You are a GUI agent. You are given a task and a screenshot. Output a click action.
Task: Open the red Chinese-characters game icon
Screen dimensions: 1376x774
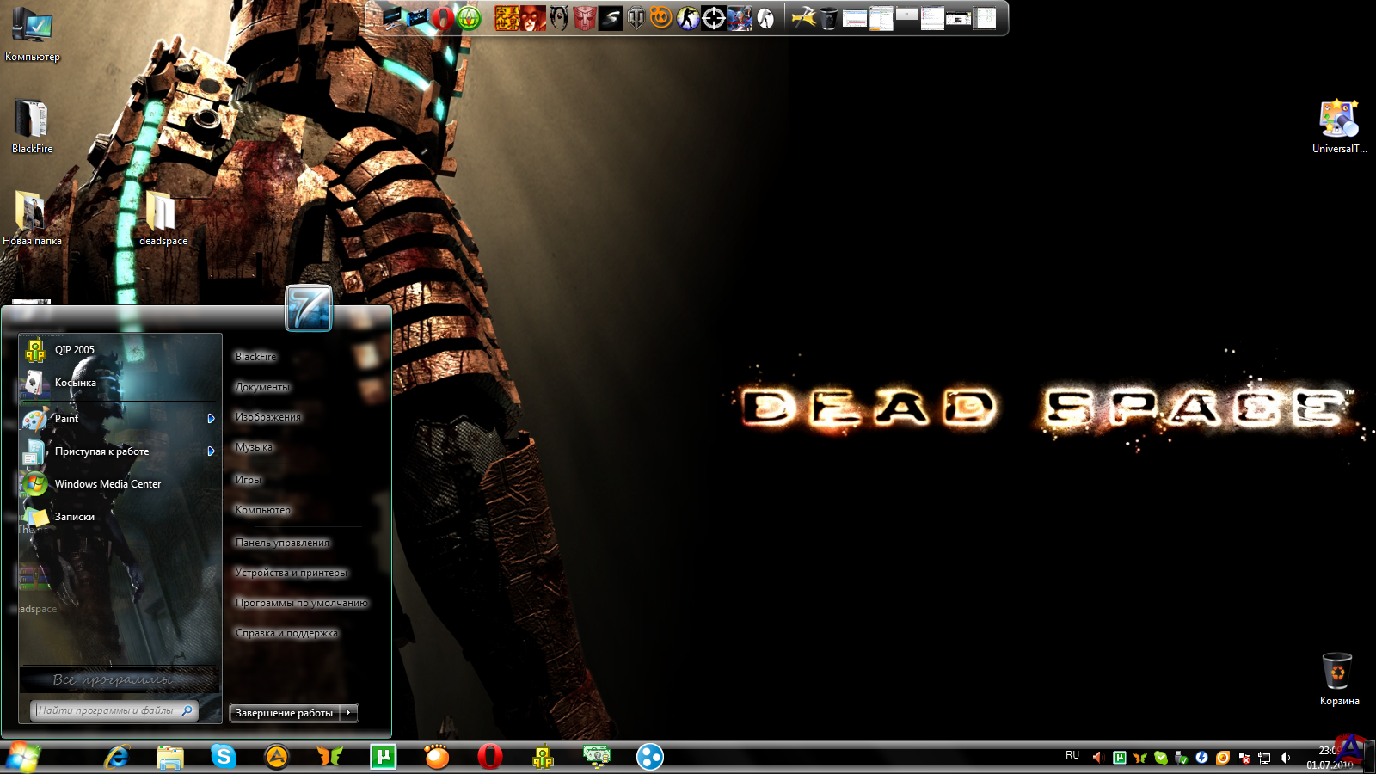click(x=507, y=18)
